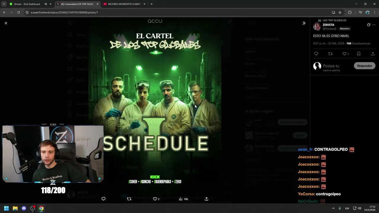Explain this post with Grok icon
The image size is (379, 213).
point(369,25)
